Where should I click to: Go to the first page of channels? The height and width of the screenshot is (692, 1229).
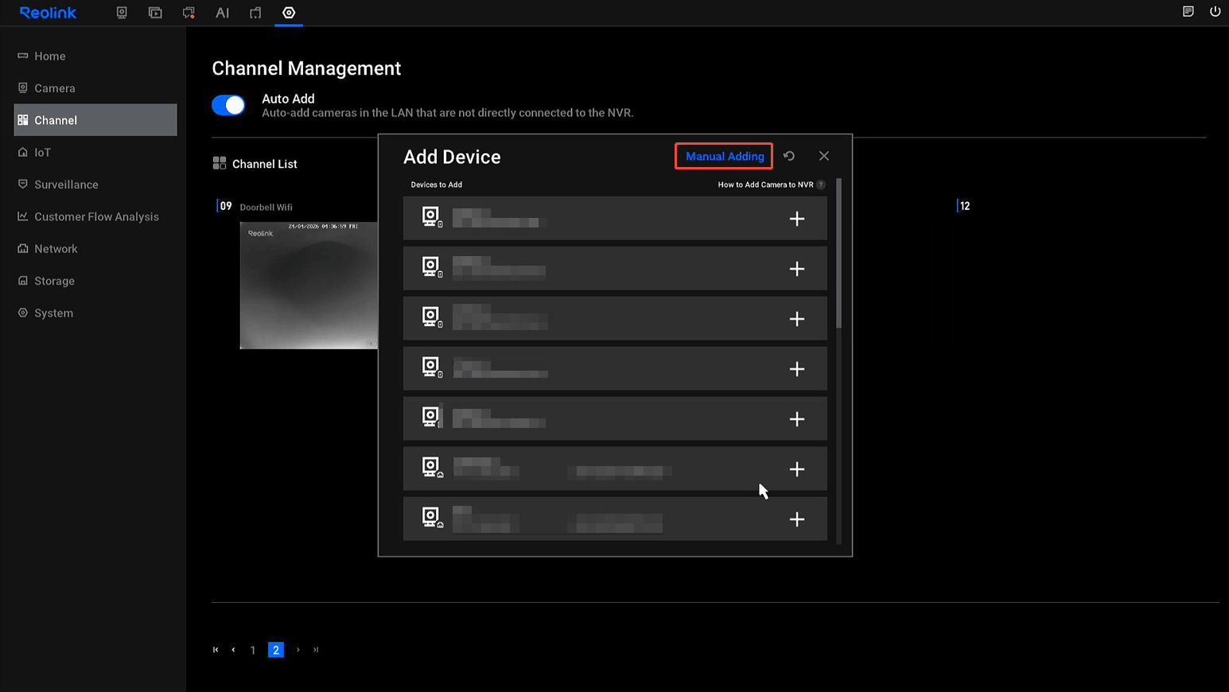[x=216, y=650]
